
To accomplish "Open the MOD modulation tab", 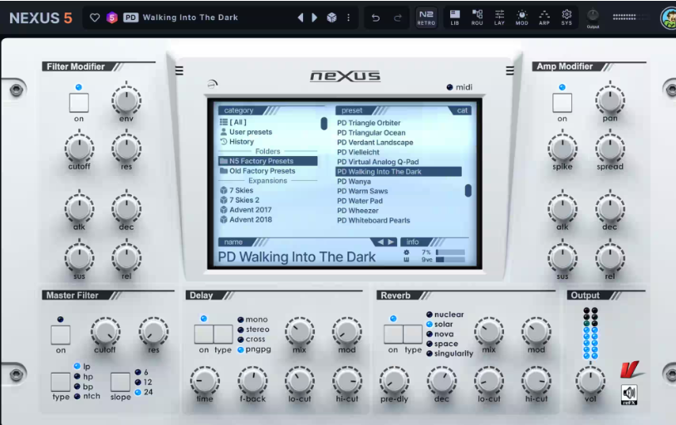I will tap(522, 17).
